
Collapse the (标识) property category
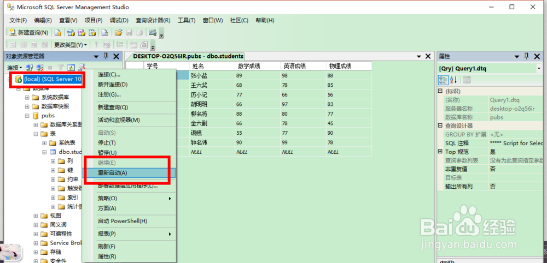440,91
